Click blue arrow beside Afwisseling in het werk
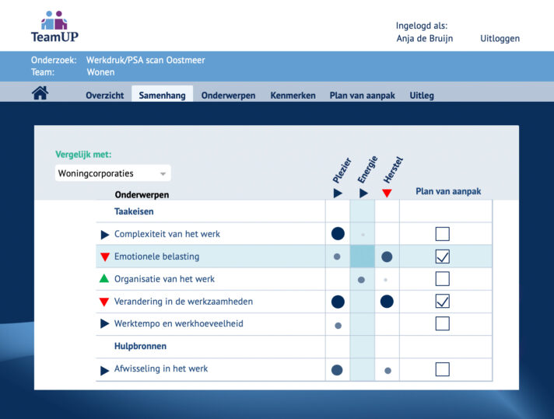Image resolution: width=554 pixels, height=419 pixels. click(104, 371)
